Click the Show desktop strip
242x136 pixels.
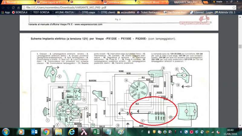pyautogui.click(x=240, y=132)
